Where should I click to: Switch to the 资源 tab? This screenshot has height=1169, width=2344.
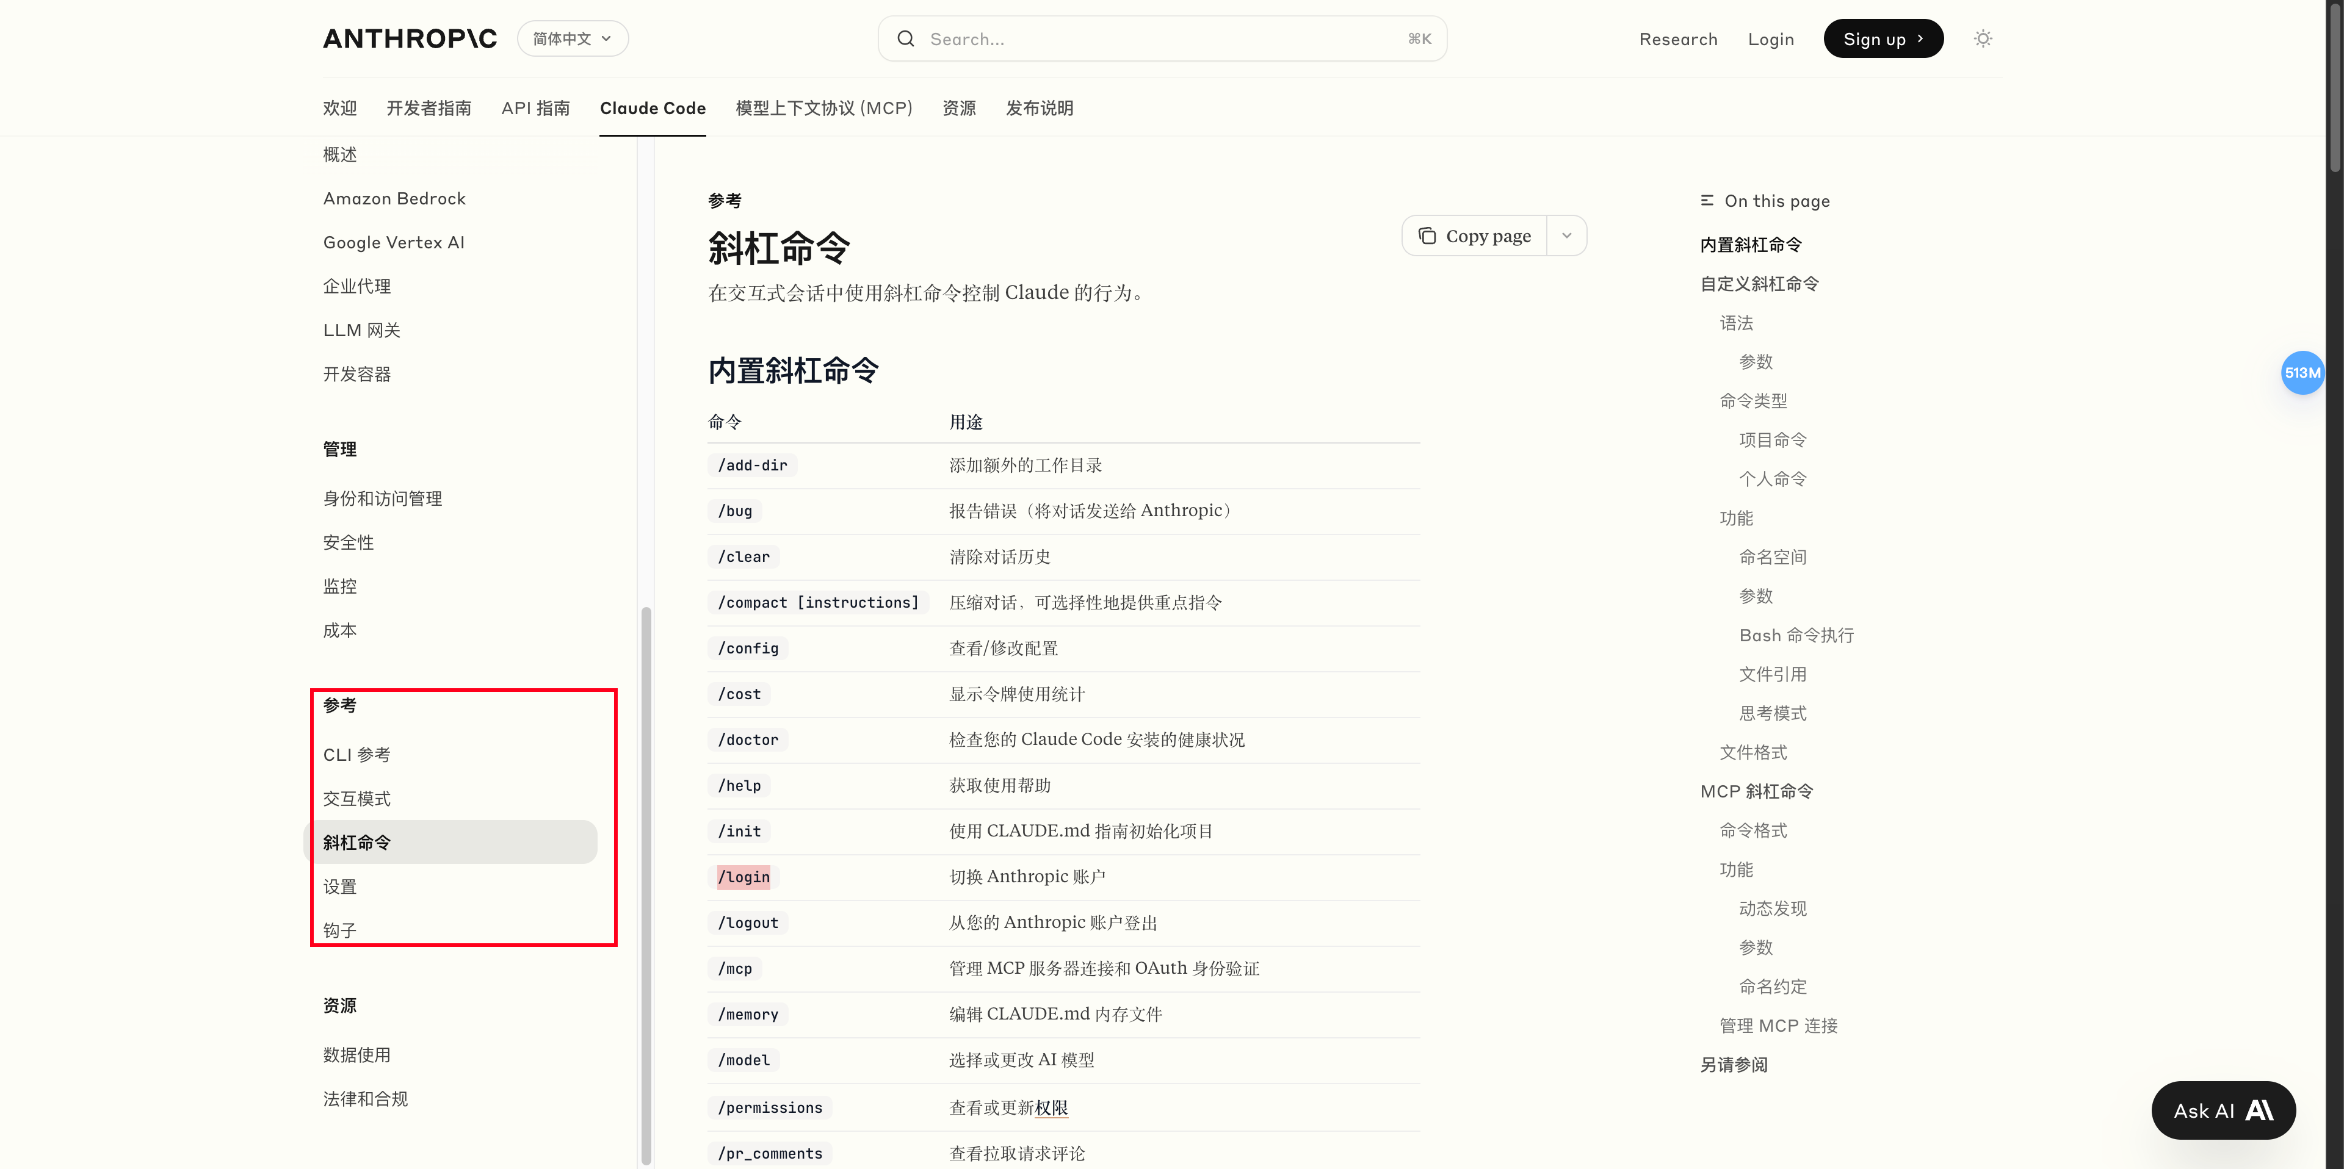pyautogui.click(x=959, y=108)
